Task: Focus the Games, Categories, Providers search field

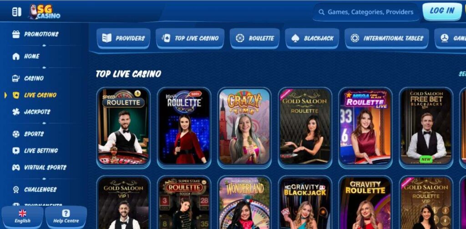Action: 366,12
